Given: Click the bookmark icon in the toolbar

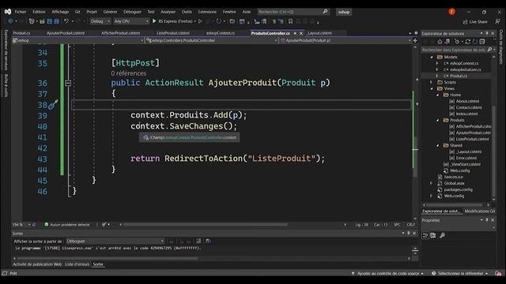Looking at the screenshot, I should (290, 21).
